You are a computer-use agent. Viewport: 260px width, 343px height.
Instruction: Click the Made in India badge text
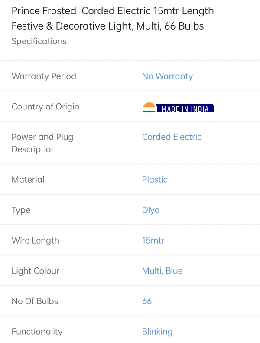click(185, 109)
